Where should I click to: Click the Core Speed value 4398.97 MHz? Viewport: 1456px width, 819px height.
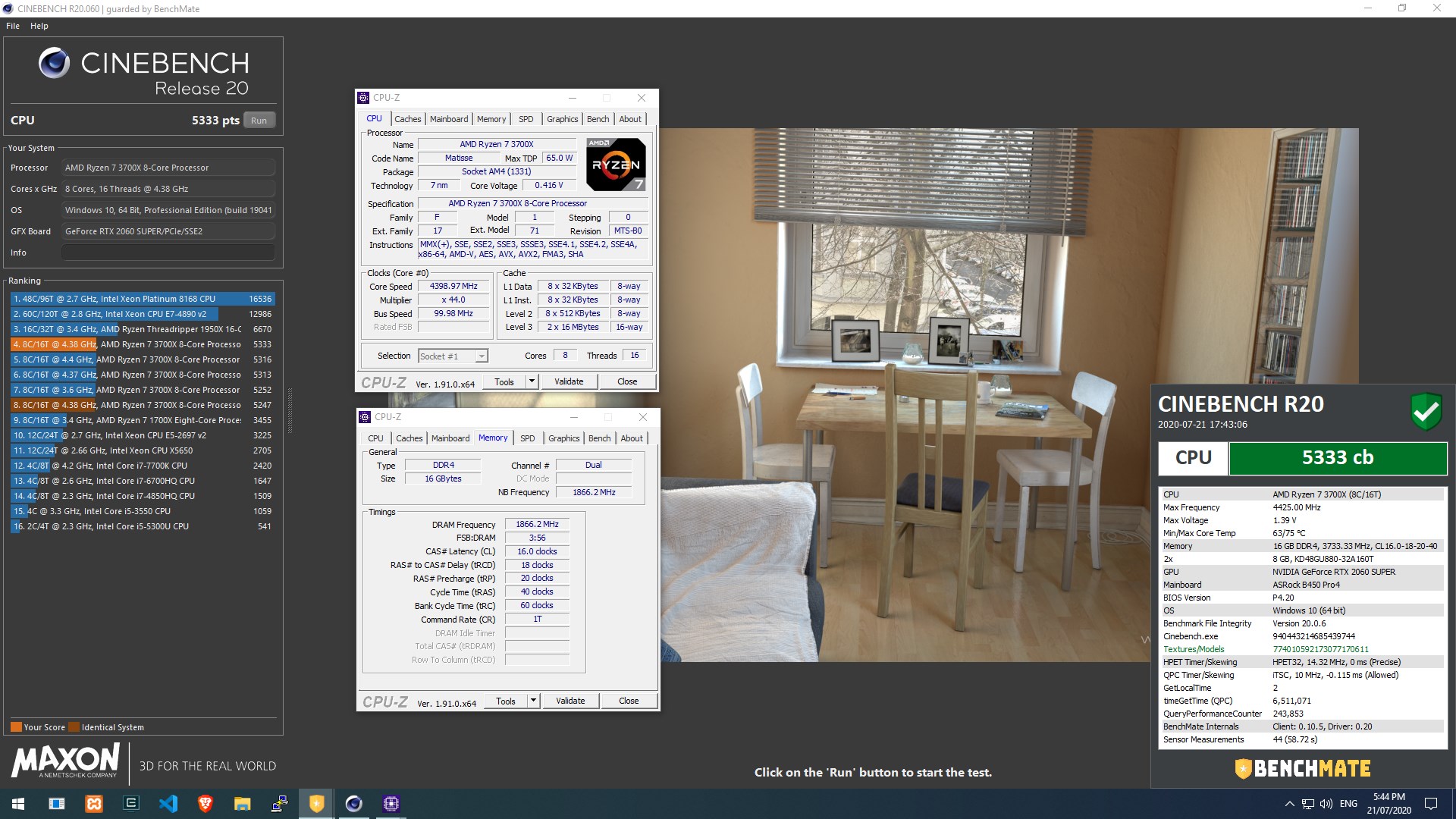coord(453,286)
